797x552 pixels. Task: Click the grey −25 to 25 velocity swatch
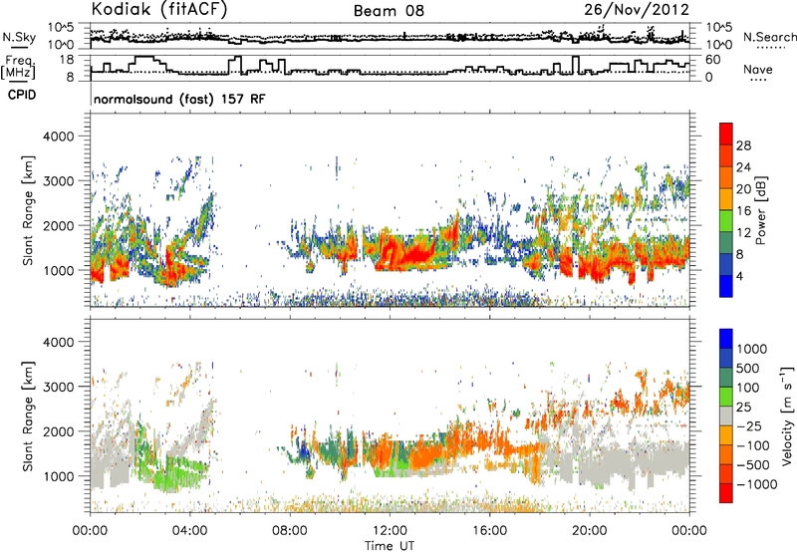coord(726,416)
